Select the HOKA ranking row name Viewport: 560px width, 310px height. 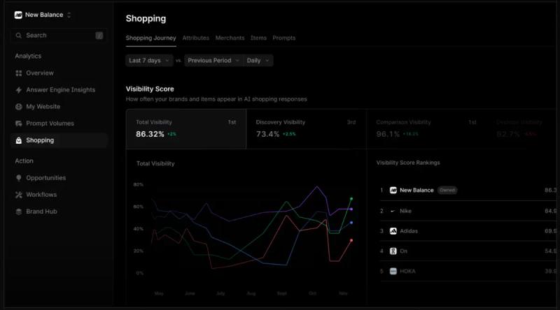[408, 271]
